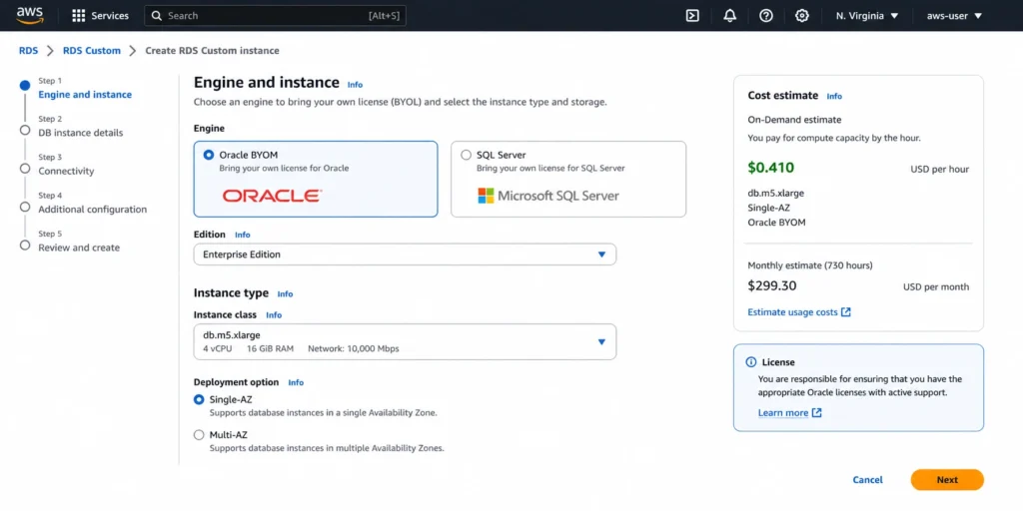Select the Oracle BYOM engine card
This screenshot has height=511, width=1023.
pos(316,179)
